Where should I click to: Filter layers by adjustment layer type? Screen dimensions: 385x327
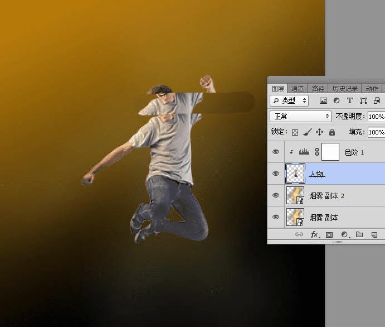click(x=337, y=101)
